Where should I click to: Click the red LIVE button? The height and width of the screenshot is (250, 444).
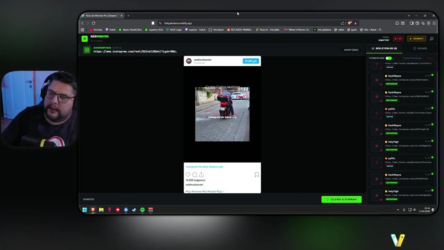click(x=398, y=39)
